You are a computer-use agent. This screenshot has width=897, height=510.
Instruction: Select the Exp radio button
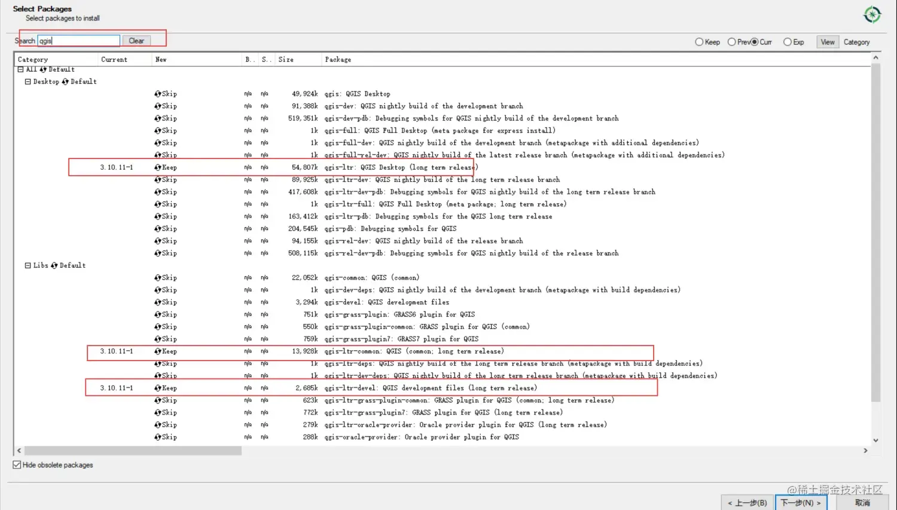788,42
